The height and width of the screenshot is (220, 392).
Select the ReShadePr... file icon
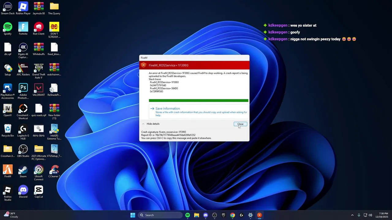tap(54, 90)
